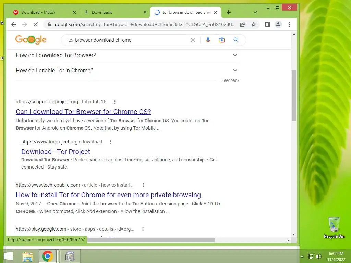Open options for www.torproject.org download result
The image size is (351, 263).
coord(111,142)
